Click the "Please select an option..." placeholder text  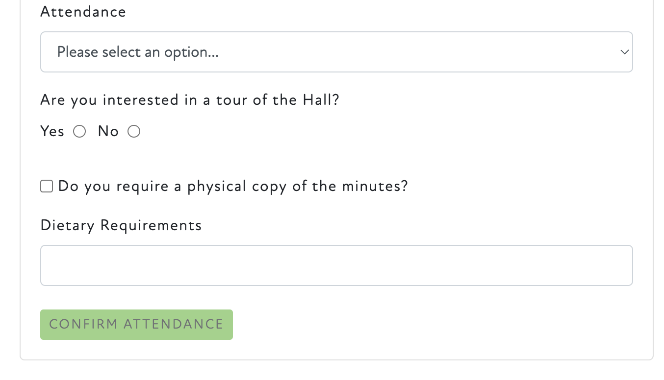tap(138, 52)
